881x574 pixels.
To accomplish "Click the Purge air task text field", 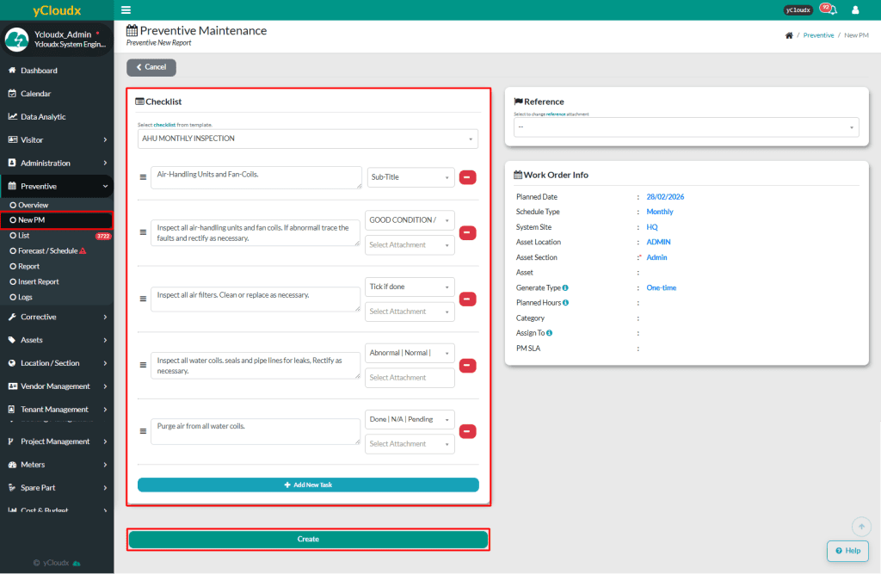I will (x=256, y=431).
